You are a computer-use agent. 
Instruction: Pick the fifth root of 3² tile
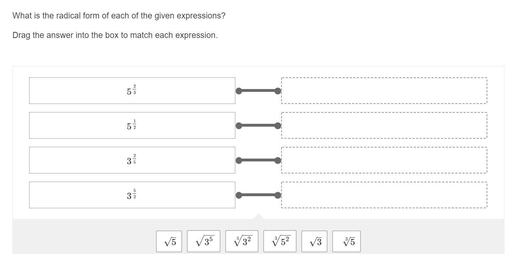(x=242, y=242)
